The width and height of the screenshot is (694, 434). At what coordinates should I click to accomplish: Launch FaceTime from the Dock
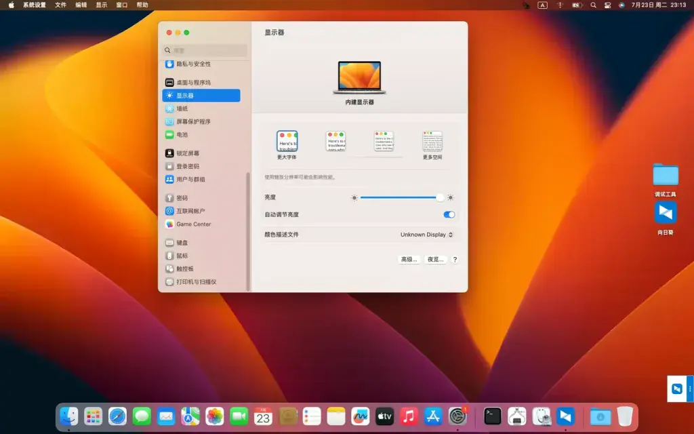239,416
